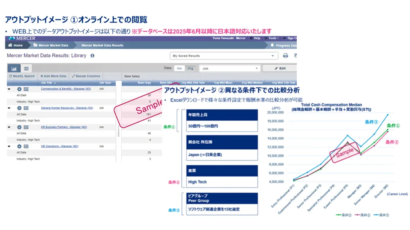The width and height of the screenshot is (410, 230).
Task: Click the Org Wtd Mean column header
Action: coord(223,83)
